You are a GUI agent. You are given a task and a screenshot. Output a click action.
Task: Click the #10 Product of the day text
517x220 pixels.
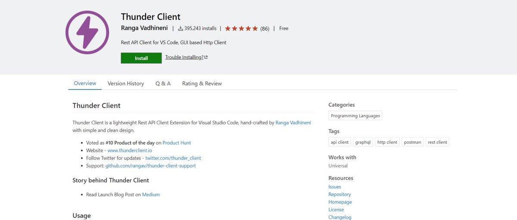pyautogui.click(x=131, y=143)
